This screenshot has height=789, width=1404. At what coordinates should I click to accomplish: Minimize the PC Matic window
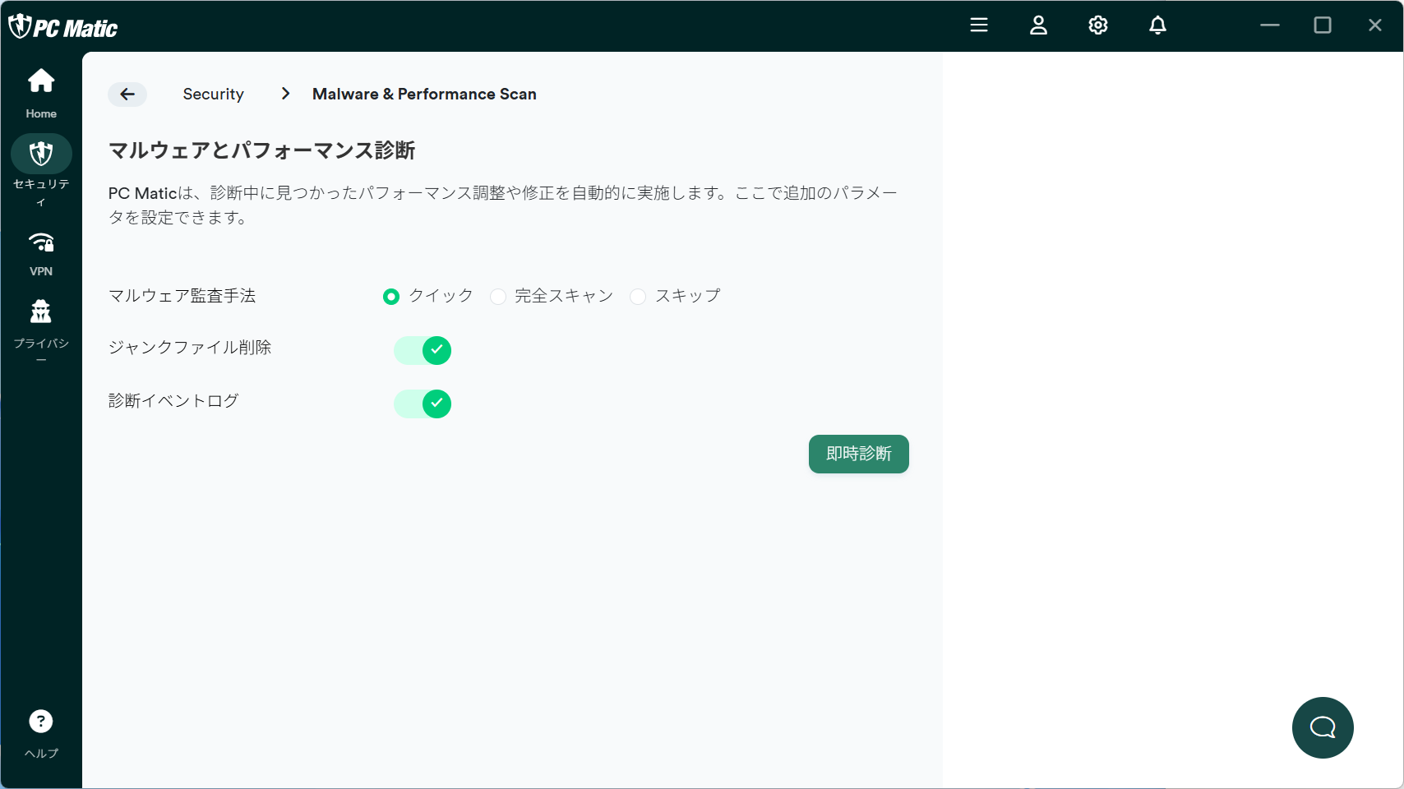click(x=1270, y=25)
